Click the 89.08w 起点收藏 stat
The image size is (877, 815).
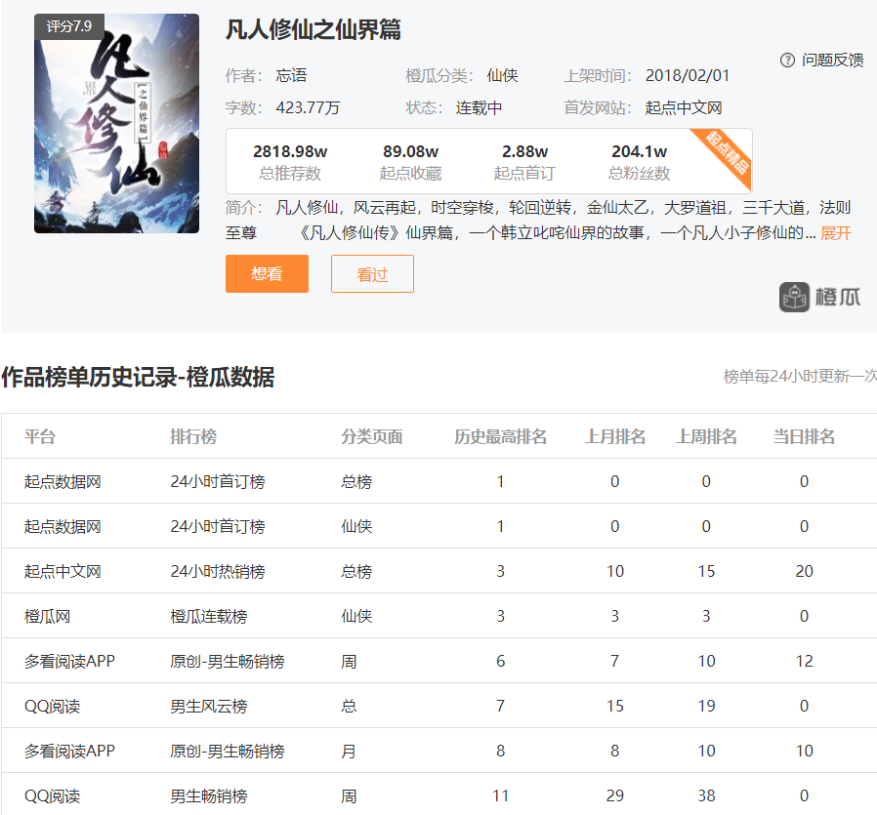[x=410, y=162]
